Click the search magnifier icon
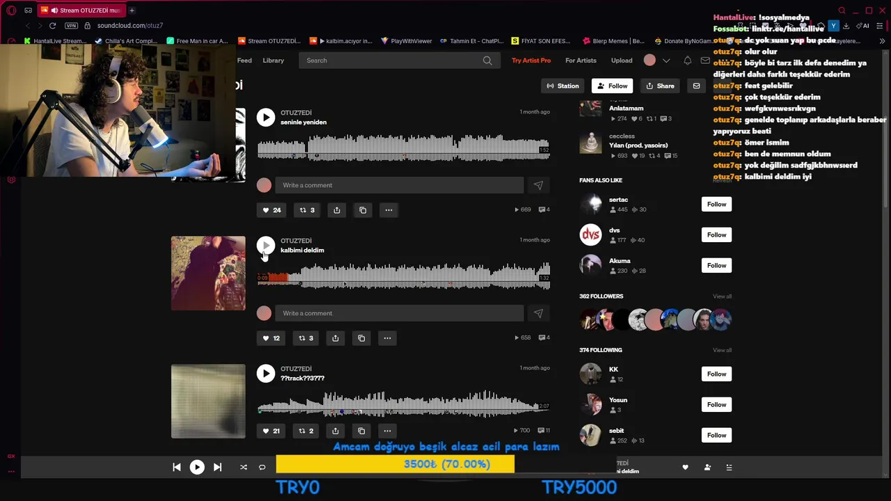The image size is (891, 501). pos(487,61)
